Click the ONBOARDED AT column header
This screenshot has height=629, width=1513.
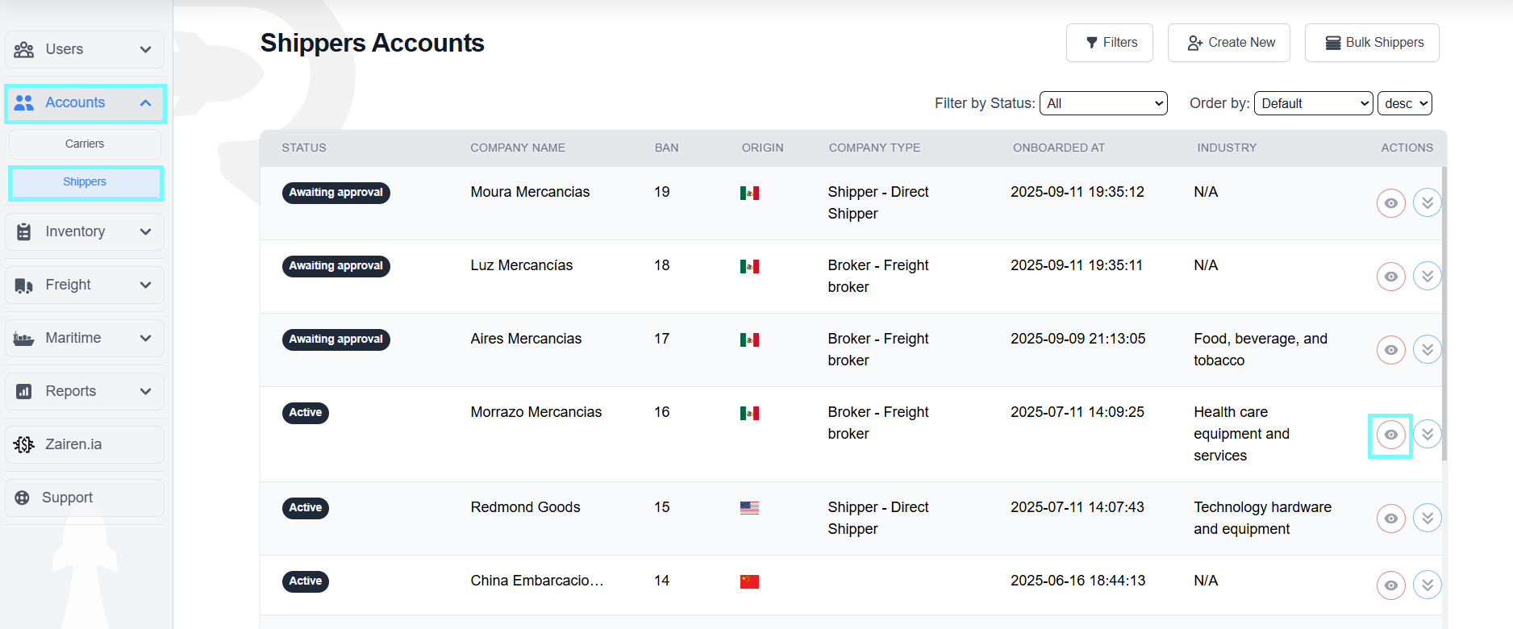click(1059, 148)
